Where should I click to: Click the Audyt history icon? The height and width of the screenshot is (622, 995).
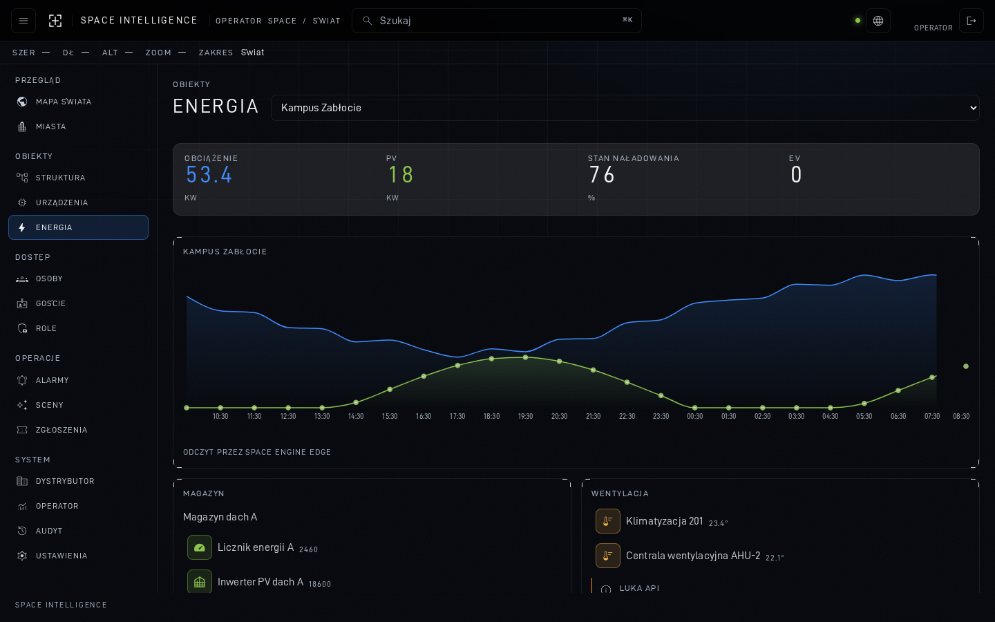coord(22,531)
